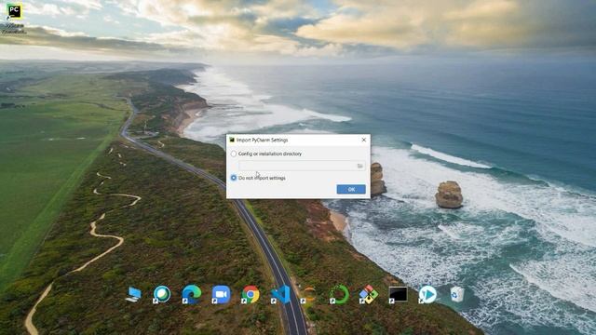This screenshot has width=596, height=335.
Task: Open the blue play triangle shortcut icon
Action: pyautogui.click(x=427, y=294)
